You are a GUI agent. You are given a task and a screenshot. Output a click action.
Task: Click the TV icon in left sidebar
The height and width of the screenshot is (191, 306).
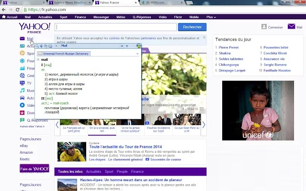(22, 83)
